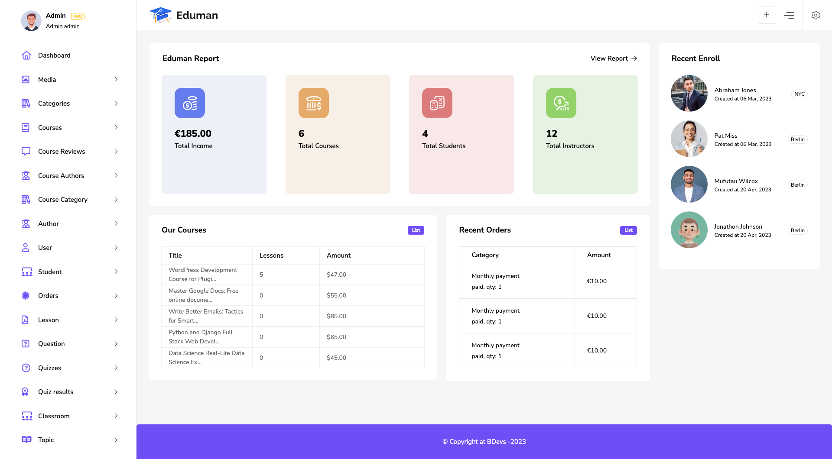The height and width of the screenshot is (459, 832).
Task: Click the List button in Recent Orders
Action: (628, 230)
